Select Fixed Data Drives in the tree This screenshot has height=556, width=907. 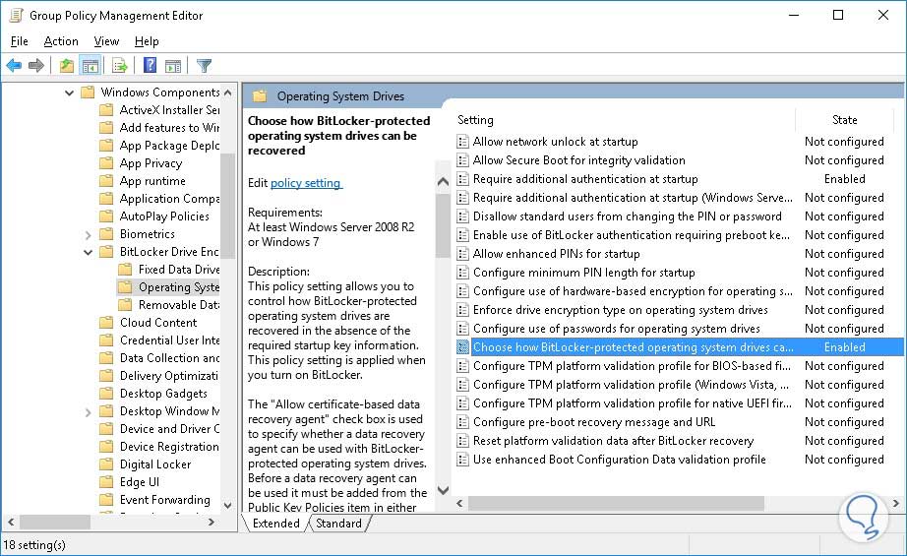pos(179,269)
